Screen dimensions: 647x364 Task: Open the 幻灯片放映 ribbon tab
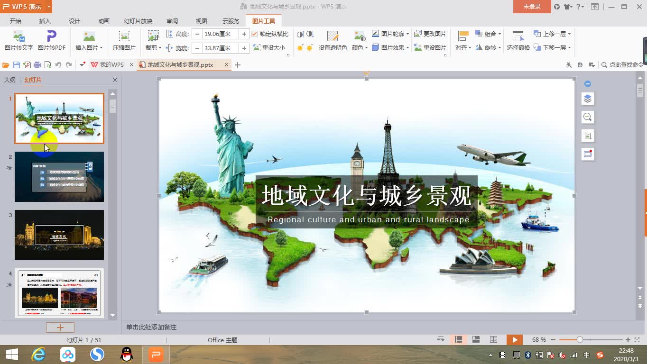[x=138, y=21]
